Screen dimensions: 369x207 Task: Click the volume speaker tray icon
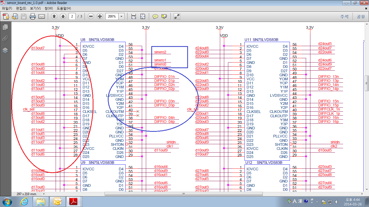pos(337,202)
